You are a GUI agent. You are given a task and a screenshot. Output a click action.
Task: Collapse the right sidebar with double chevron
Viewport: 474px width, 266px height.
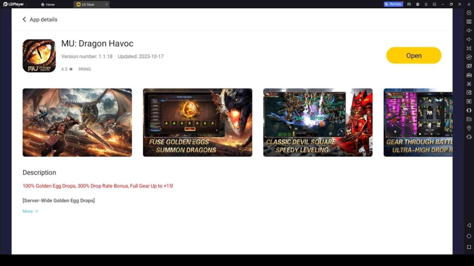469,4
